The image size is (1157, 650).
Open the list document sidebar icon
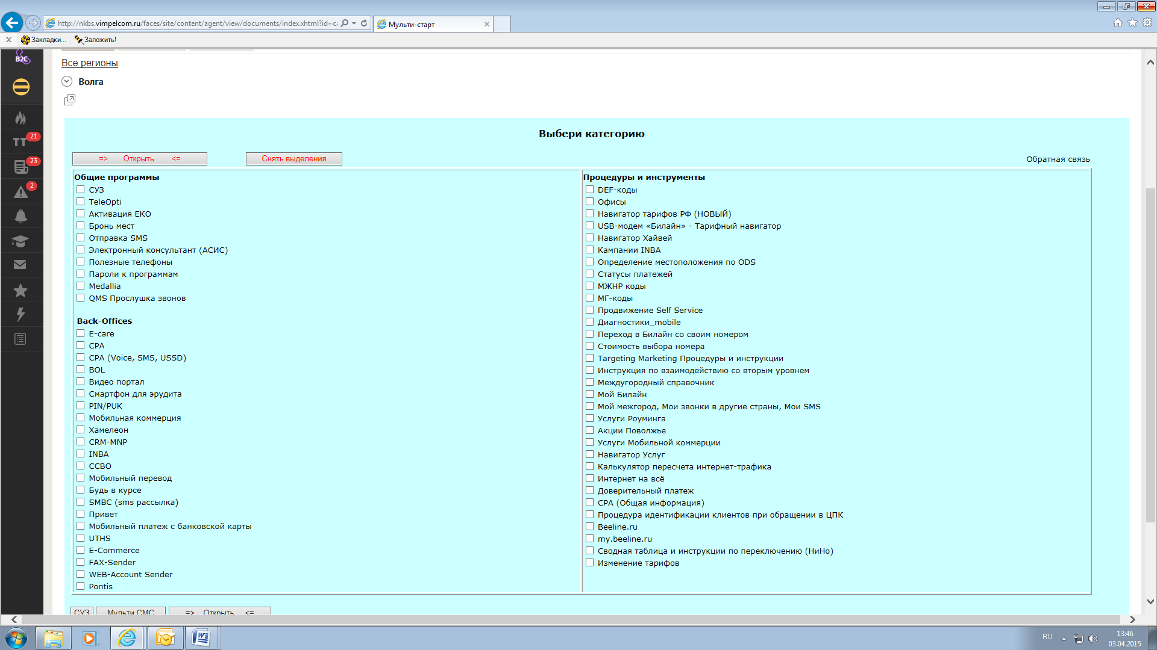pyautogui.click(x=20, y=339)
